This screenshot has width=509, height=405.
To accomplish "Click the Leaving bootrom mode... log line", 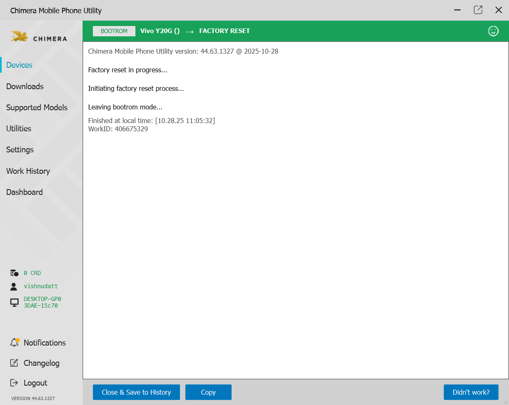I will pyautogui.click(x=125, y=107).
